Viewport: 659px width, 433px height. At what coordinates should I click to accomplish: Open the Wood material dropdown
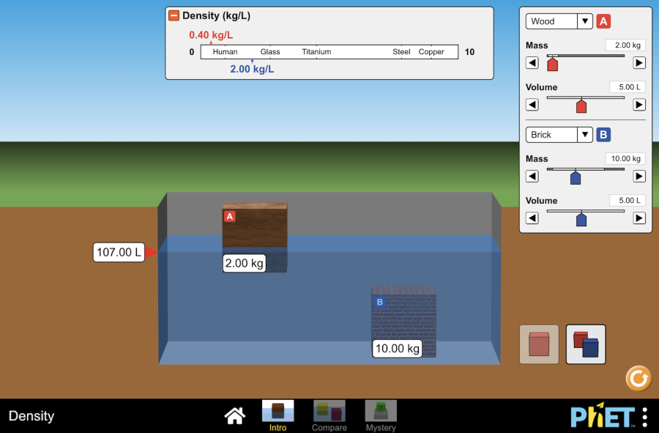pyautogui.click(x=559, y=21)
